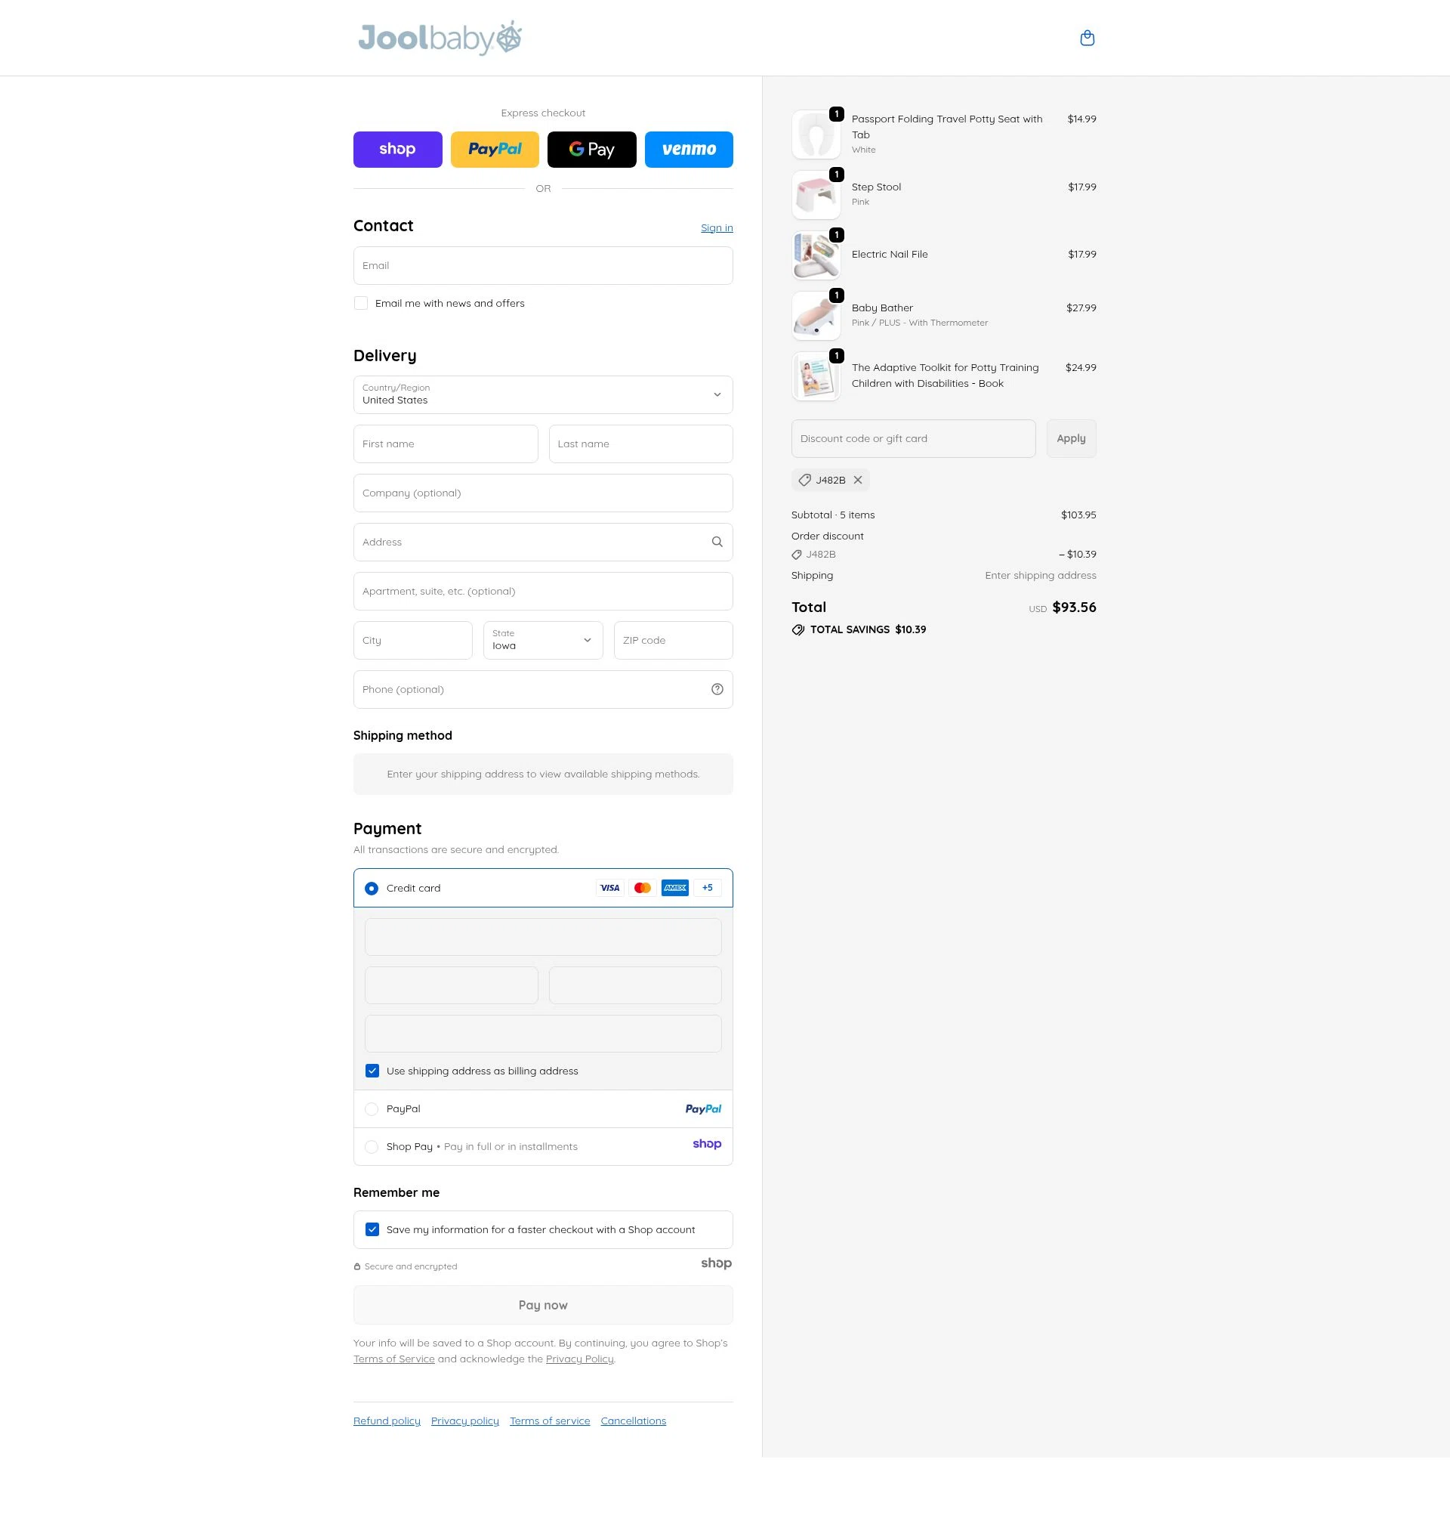Open the Country/Region dropdown

(x=542, y=394)
